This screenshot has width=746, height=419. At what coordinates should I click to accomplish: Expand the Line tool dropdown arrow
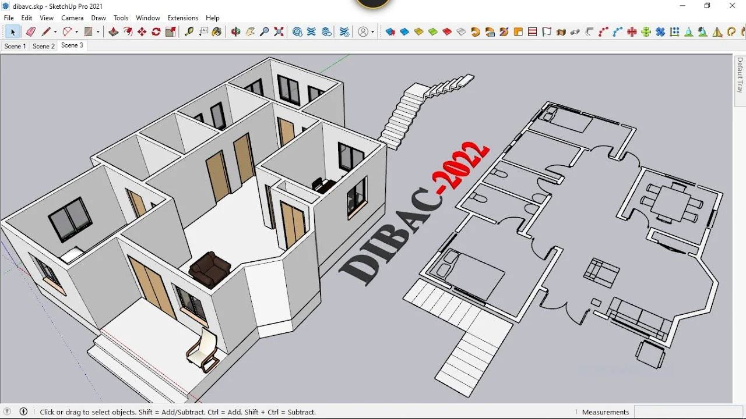click(55, 32)
